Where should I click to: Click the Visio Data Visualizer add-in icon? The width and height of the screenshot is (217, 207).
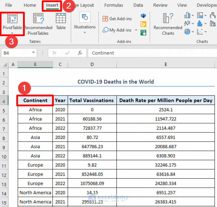click(x=143, y=16)
